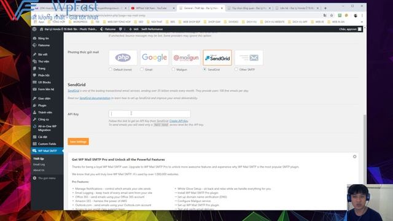The width and height of the screenshot is (393, 221).
Task: Open the Create API Key link
Action: click(x=179, y=121)
